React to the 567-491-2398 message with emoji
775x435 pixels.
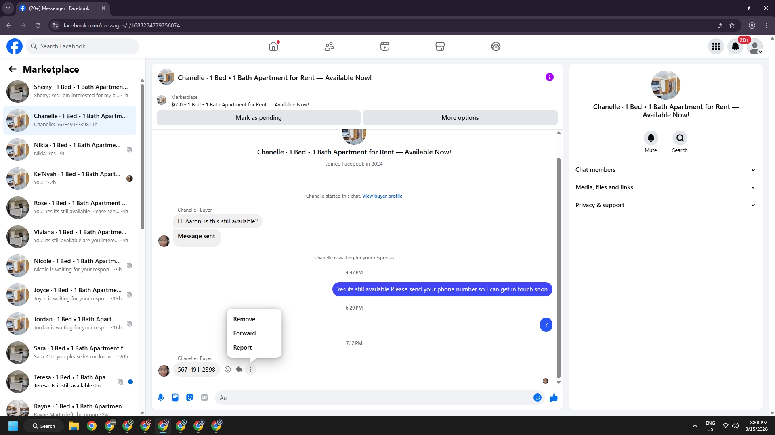228,369
